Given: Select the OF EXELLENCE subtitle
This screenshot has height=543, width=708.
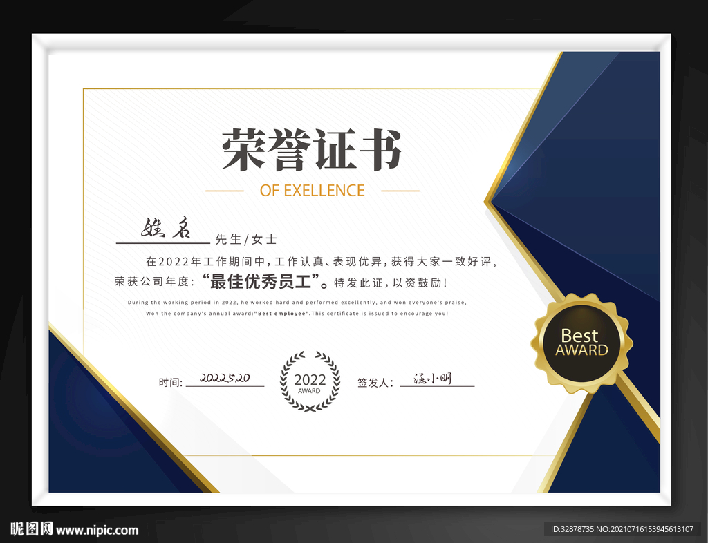Looking at the screenshot, I should [x=312, y=191].
